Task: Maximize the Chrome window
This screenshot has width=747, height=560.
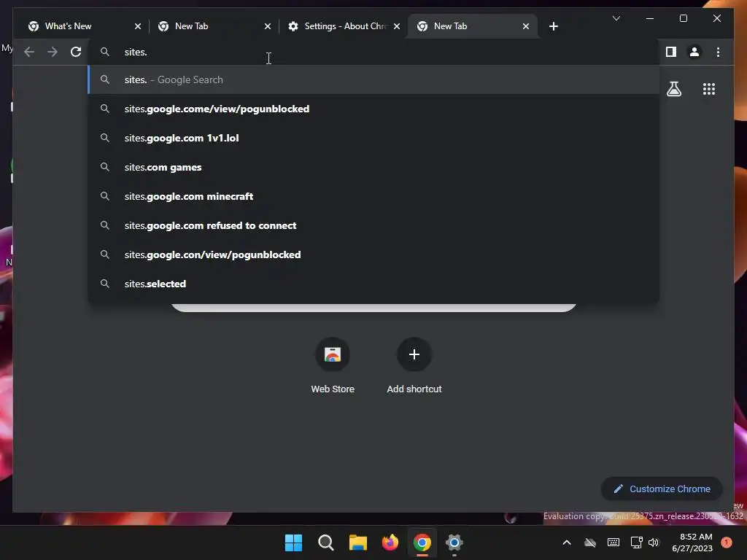Action: pyautogui.click(x=683, y=18)
